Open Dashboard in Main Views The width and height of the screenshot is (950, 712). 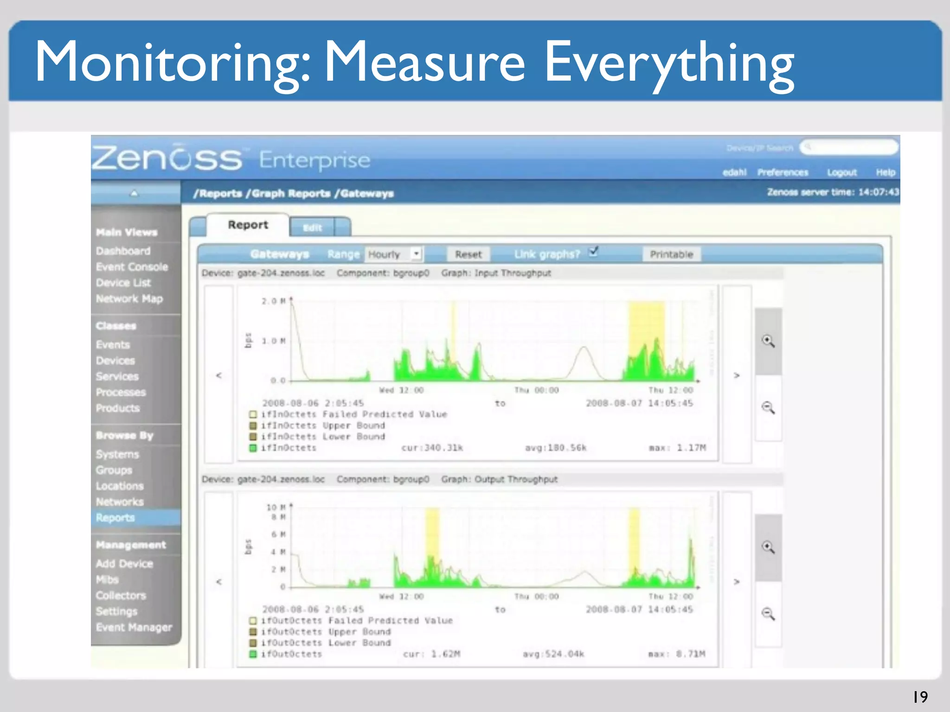[x=123, y=251]
